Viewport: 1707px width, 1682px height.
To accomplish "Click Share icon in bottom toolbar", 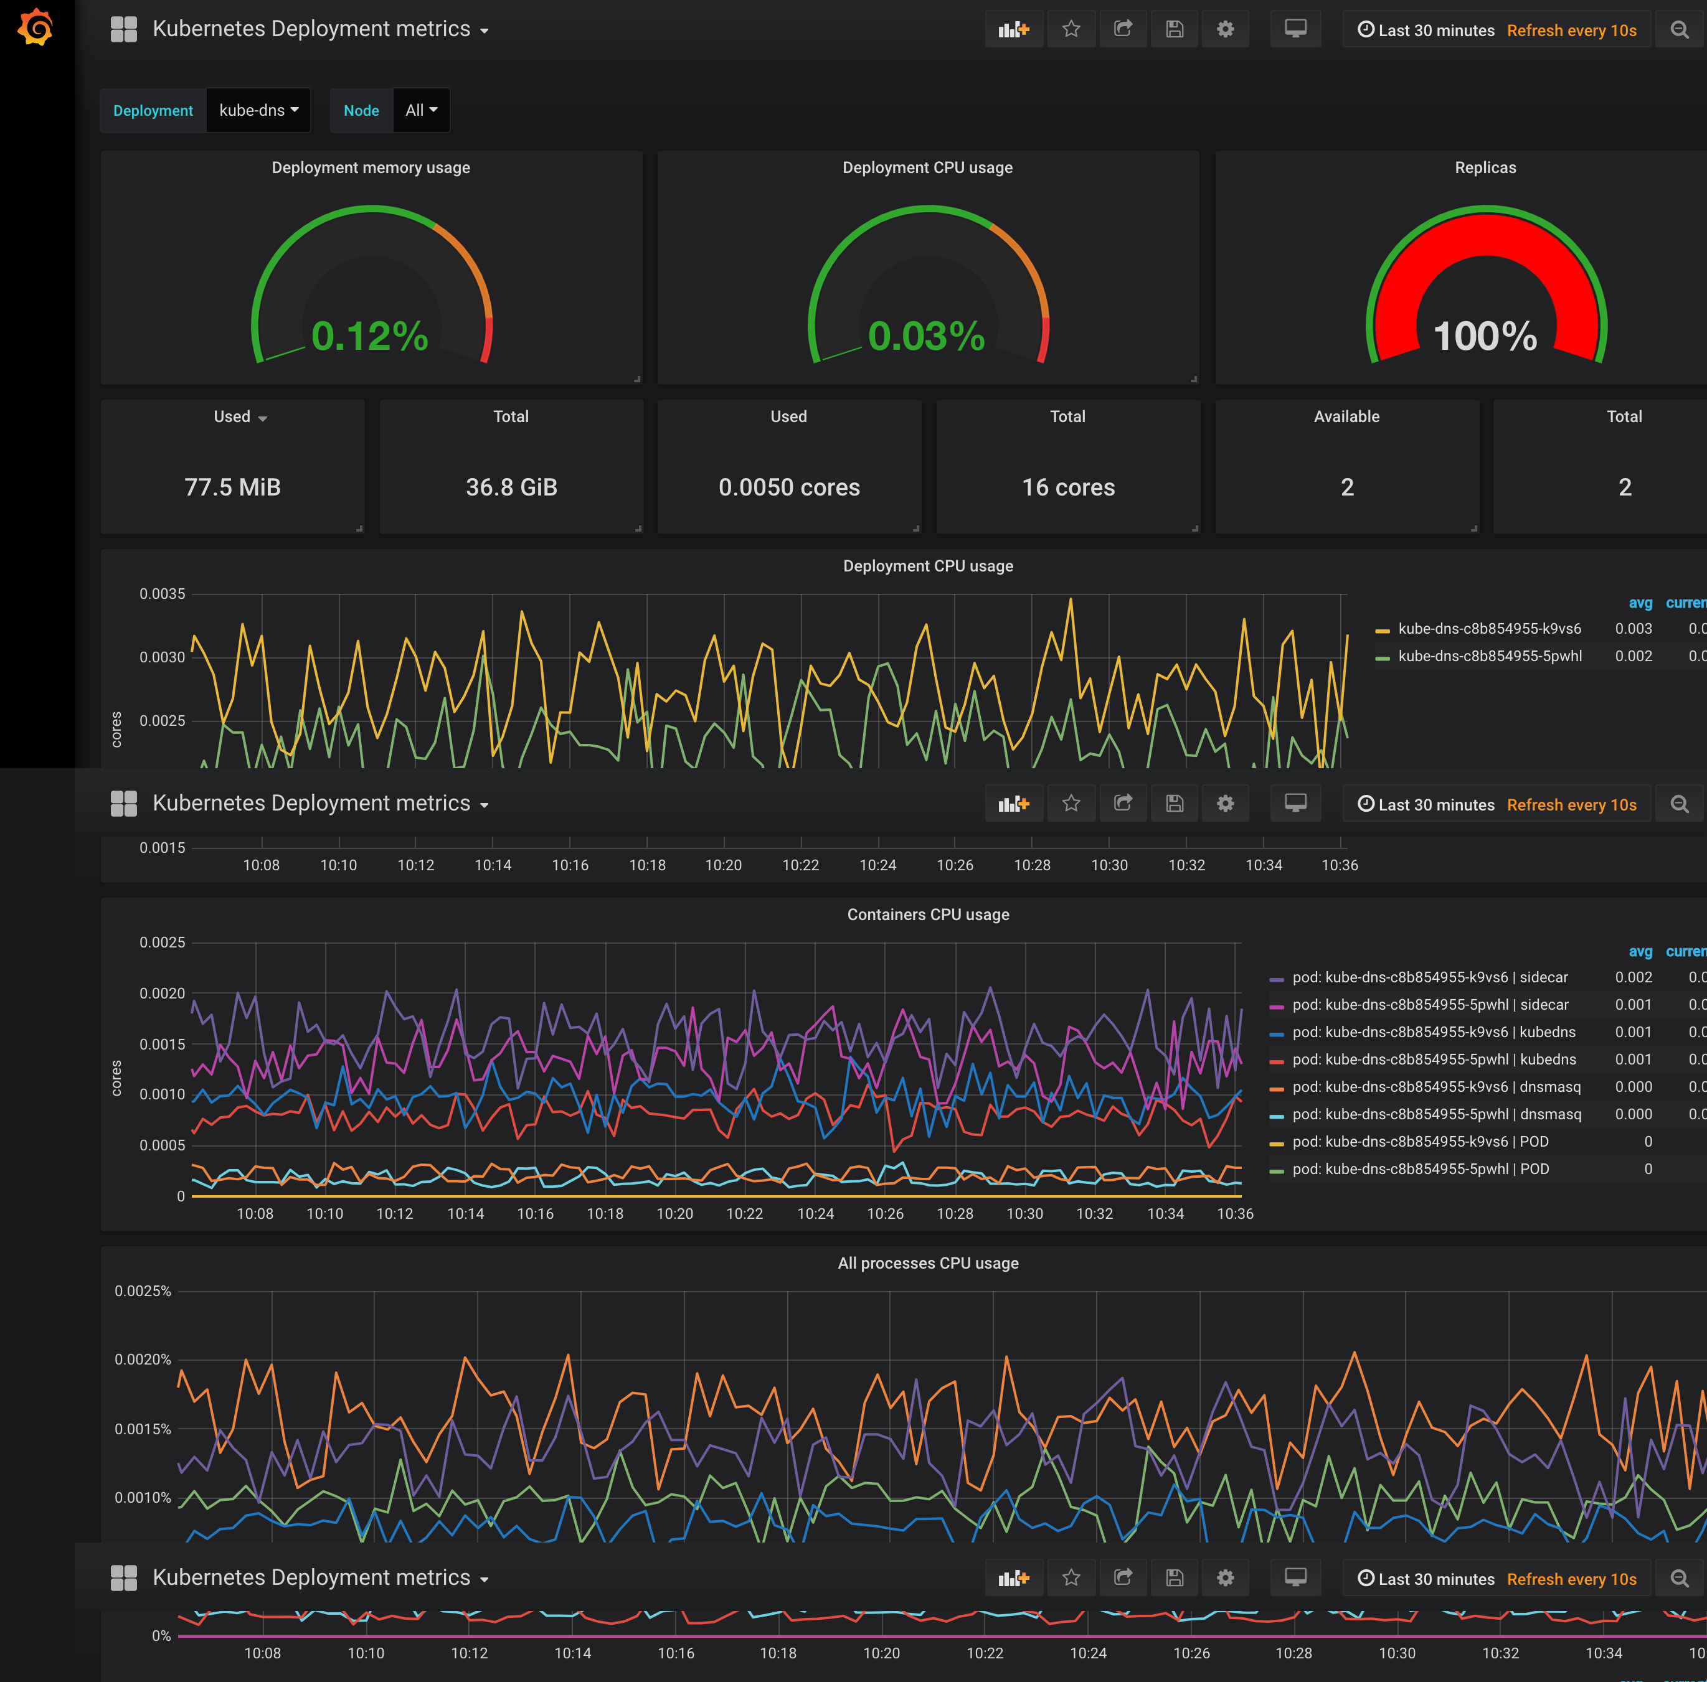I will click(x=1123, y=1578).
